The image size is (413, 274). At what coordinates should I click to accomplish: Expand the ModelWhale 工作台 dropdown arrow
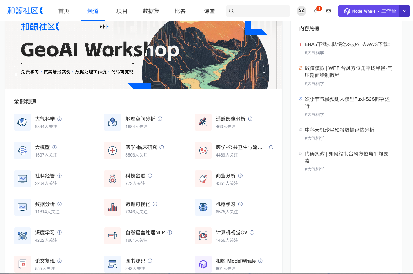pyautogui.click(x=404, y=11)
